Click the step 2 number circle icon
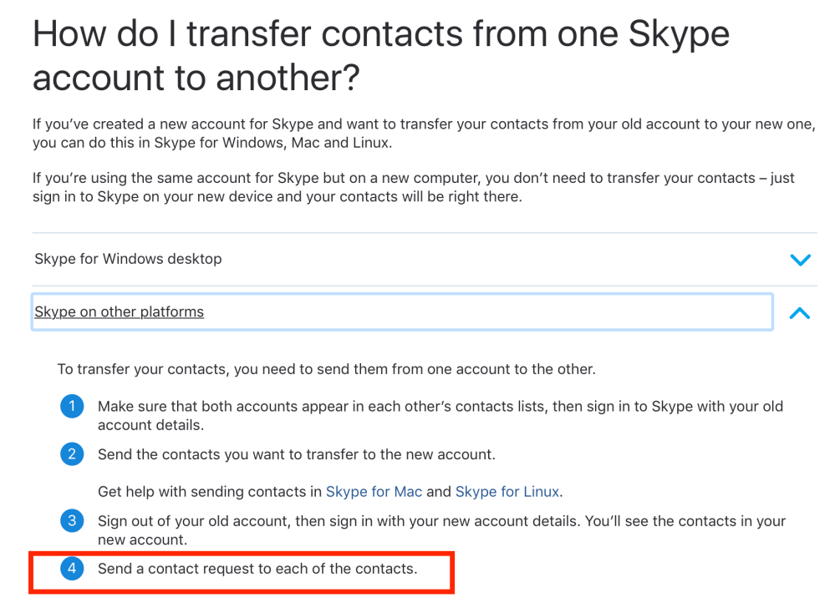Viewport: 835px width, 603px height. click(x=73, y=454)
